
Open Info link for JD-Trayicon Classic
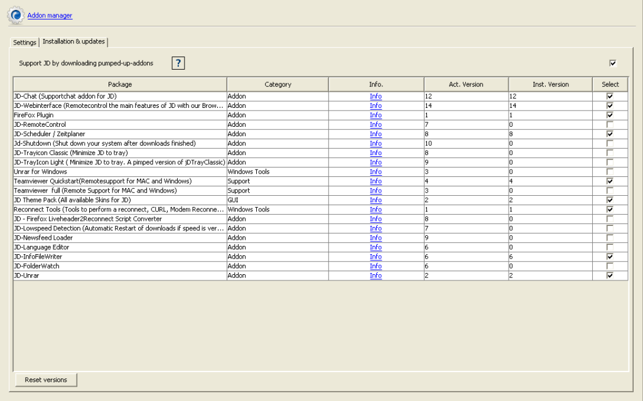click(376, 153)
